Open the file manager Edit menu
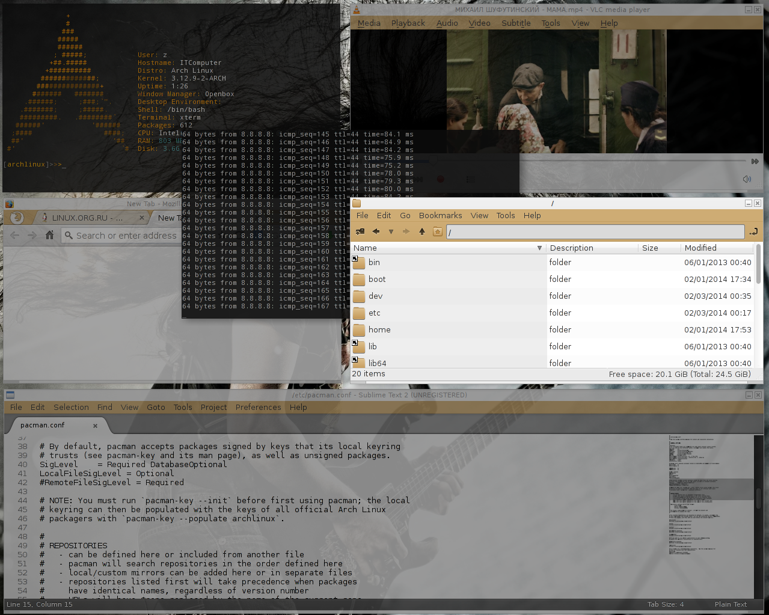 (384, 215)
